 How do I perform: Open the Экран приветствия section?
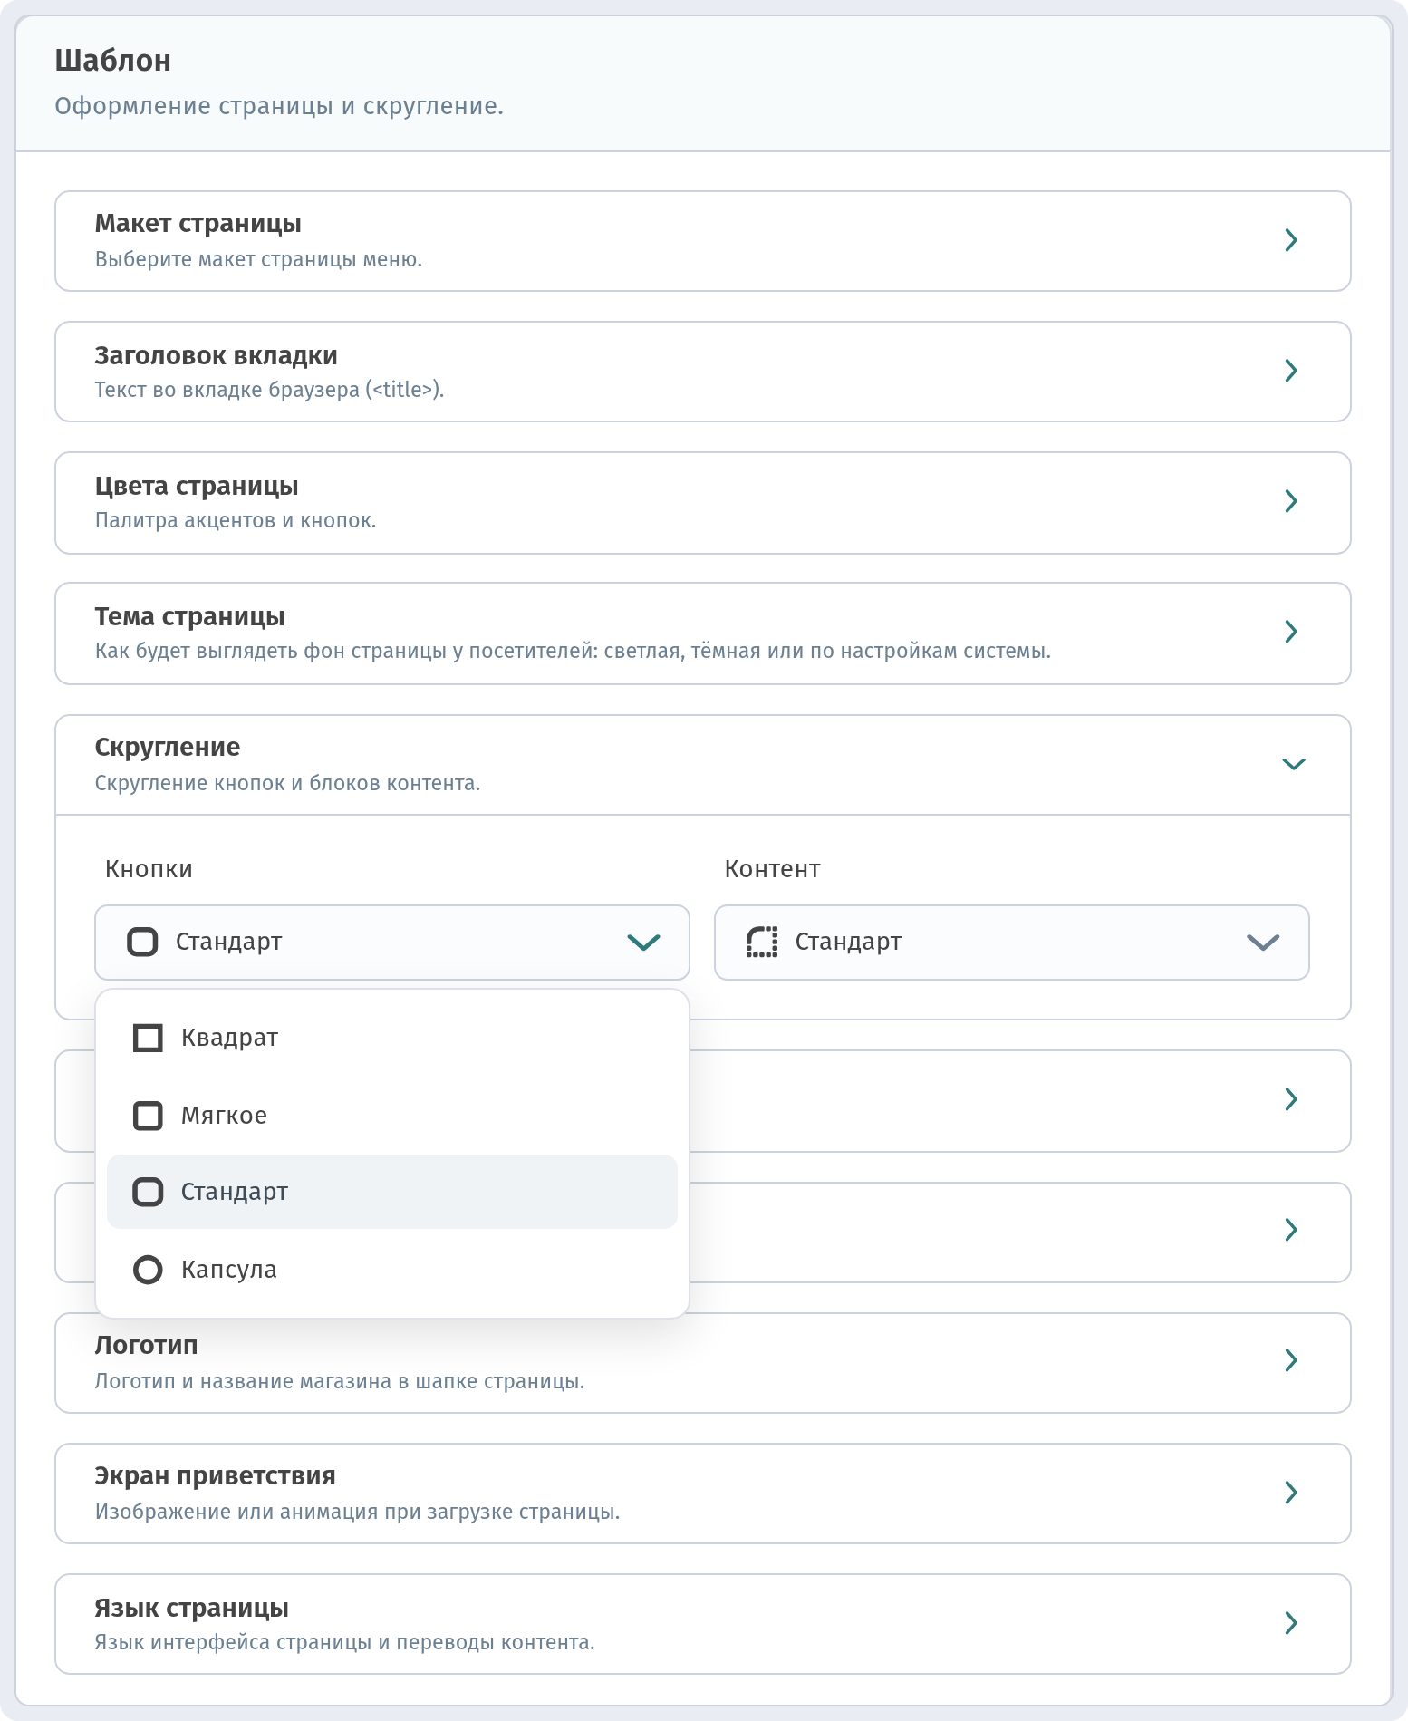point(702,1494)
